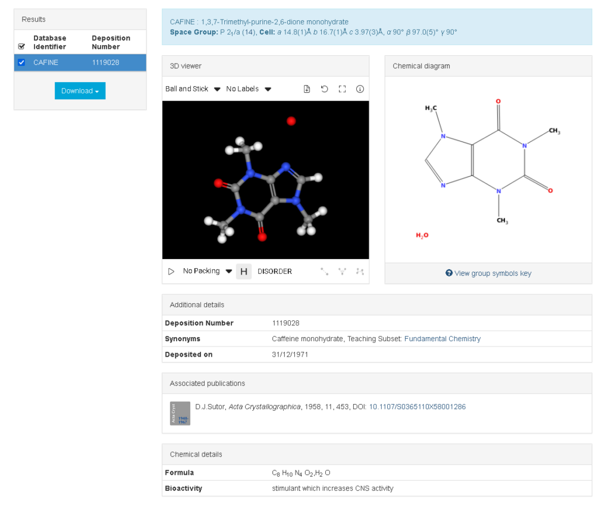Enter fullscreen mode in the 3D viewer
Image resolution: width=609 pixels, height=507 pixels.
coord(342,89)
